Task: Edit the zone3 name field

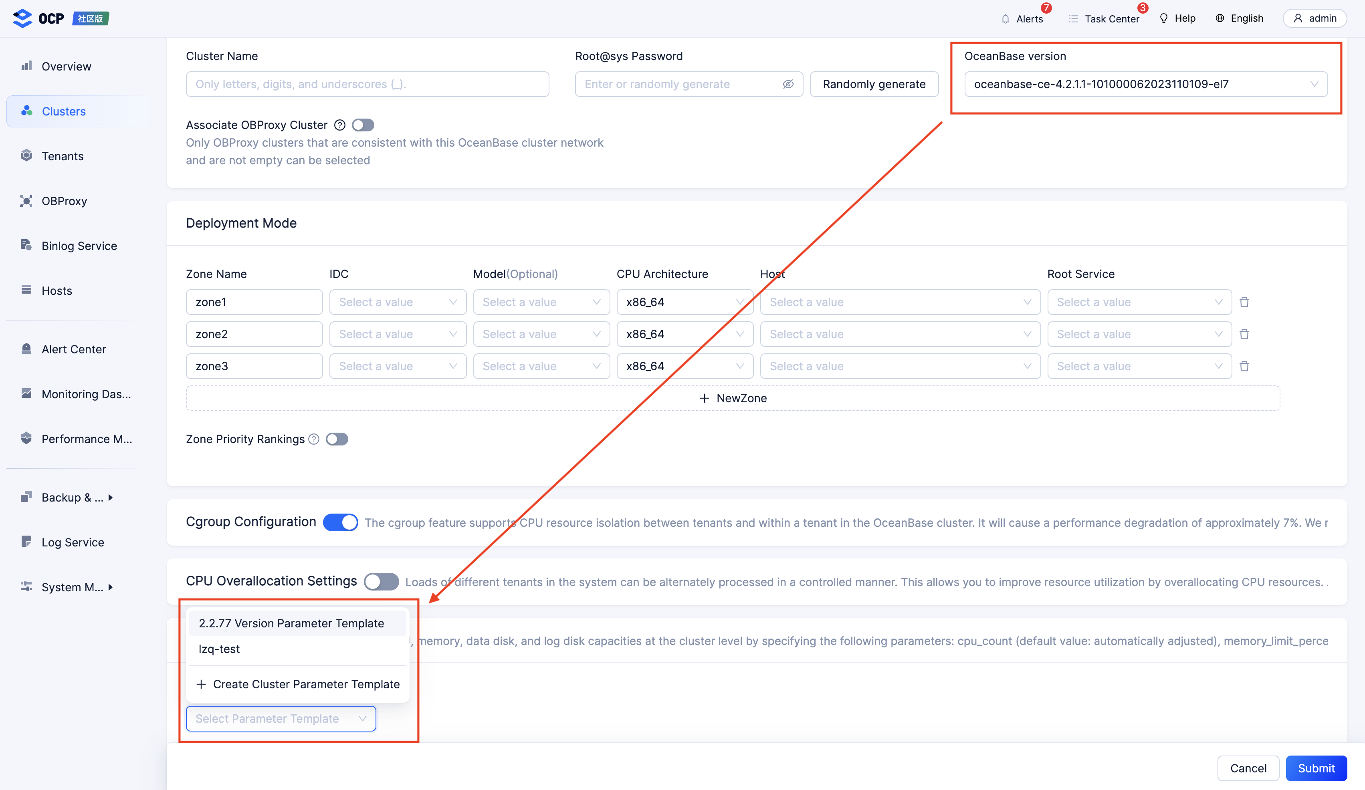Action: pos(254,366)
